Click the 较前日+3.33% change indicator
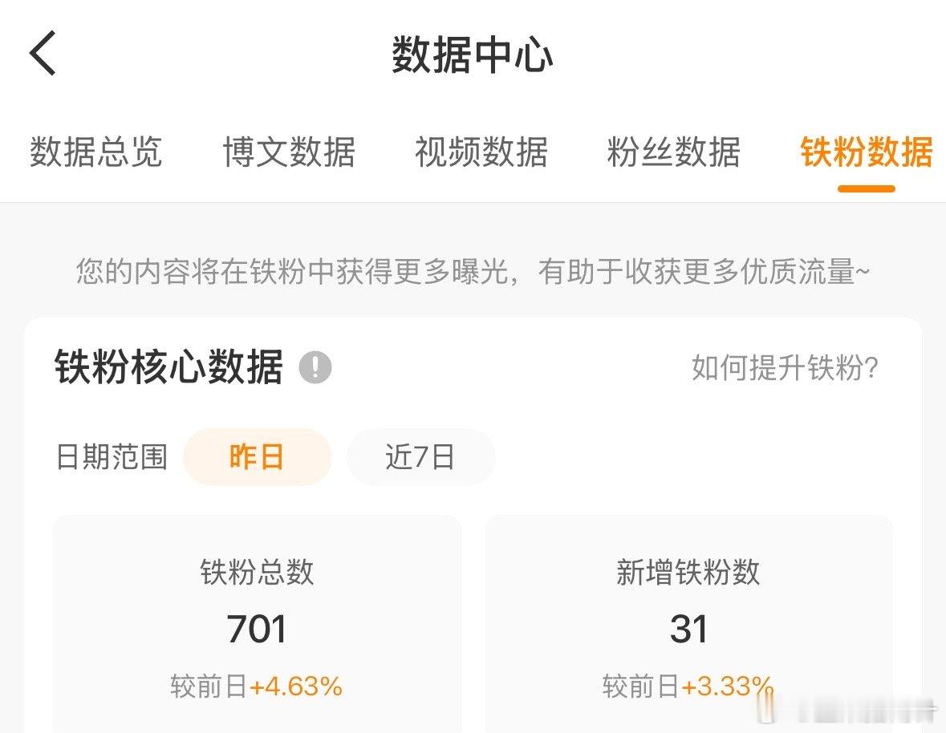The width and height of the screenshot is (946, 733). coord(686,686)
